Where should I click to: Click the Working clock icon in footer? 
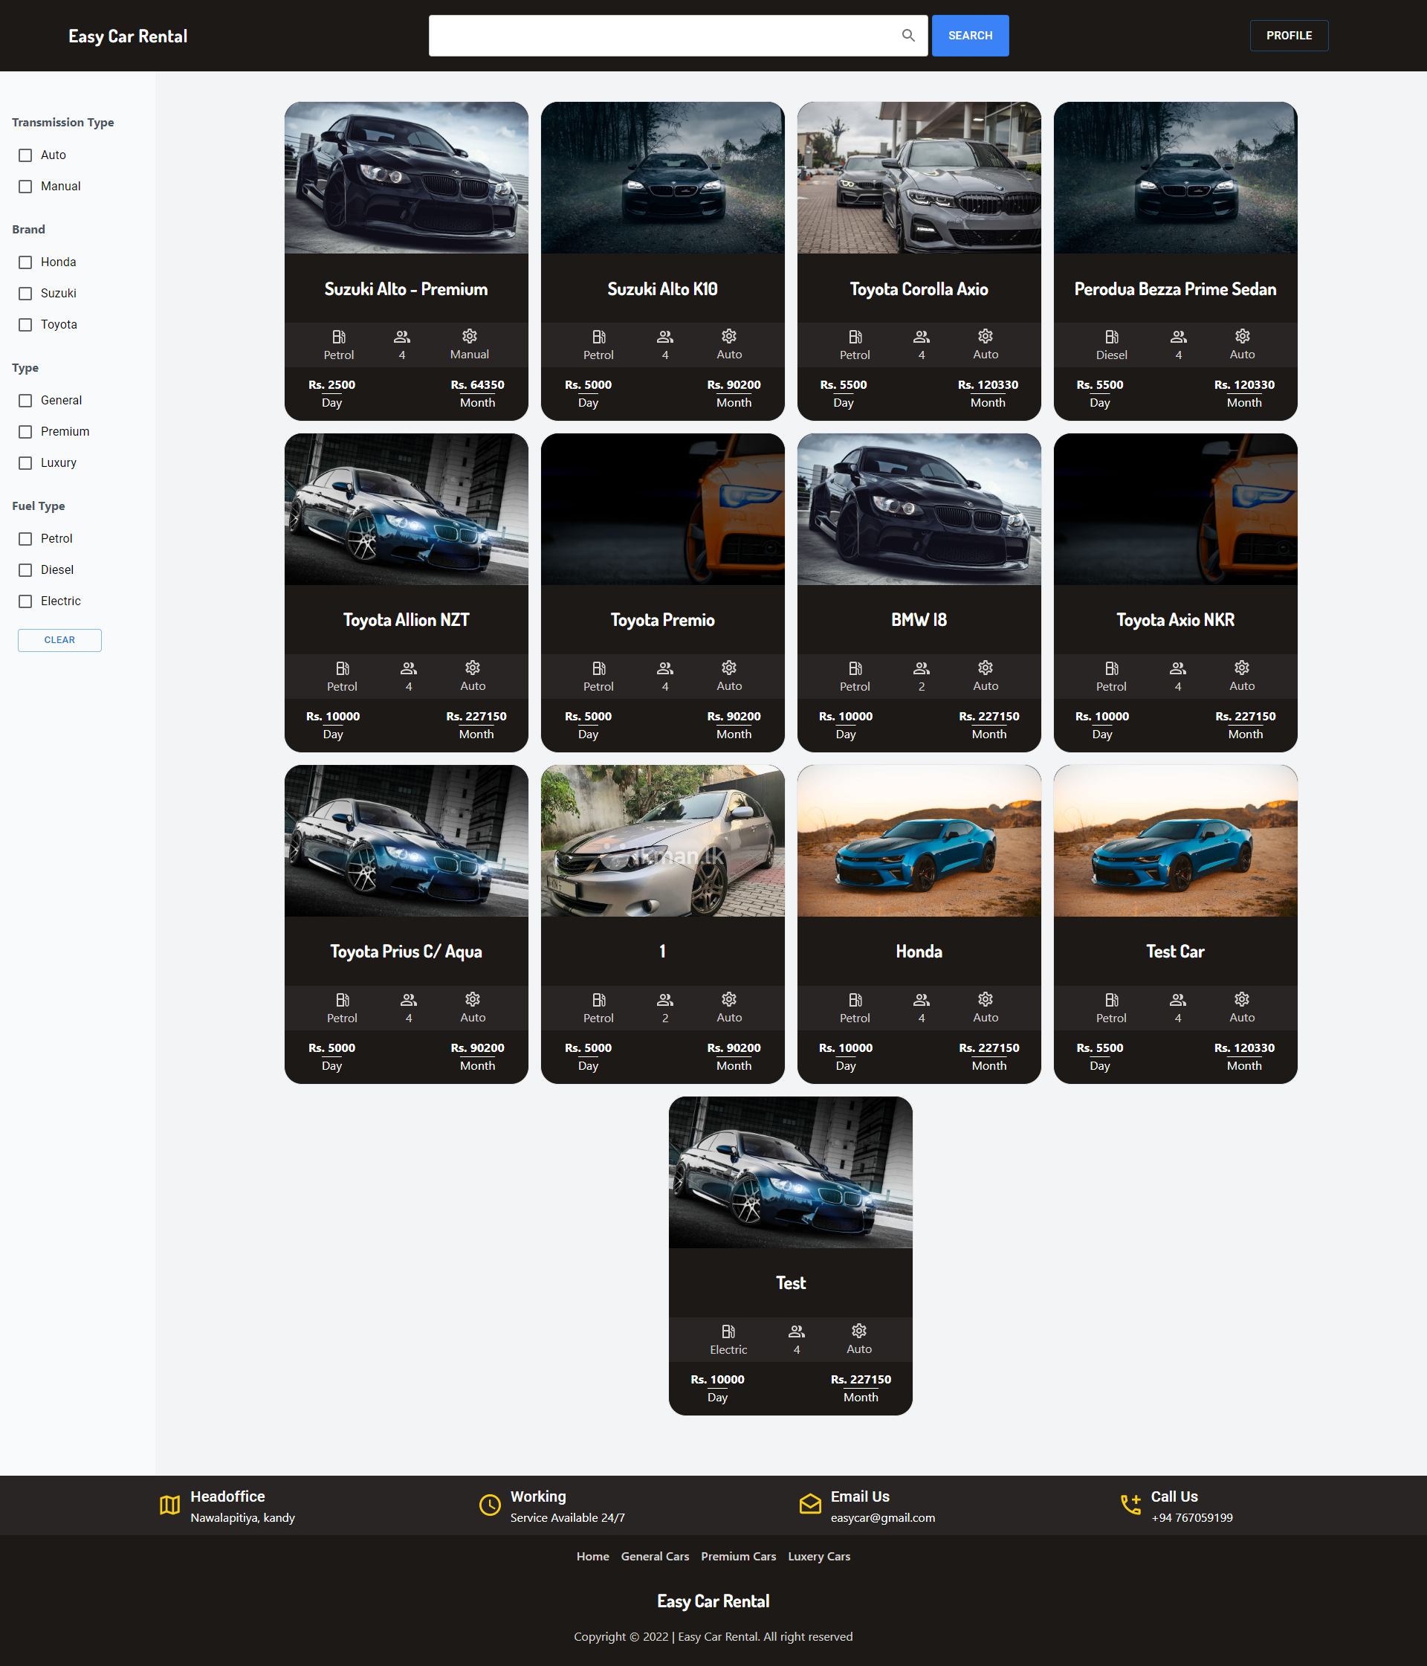click(x=490, y=1505)
